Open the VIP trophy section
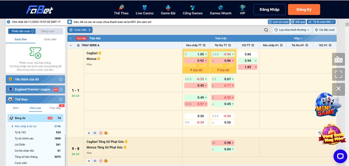 pyautogui.click(x=243, y=10)
